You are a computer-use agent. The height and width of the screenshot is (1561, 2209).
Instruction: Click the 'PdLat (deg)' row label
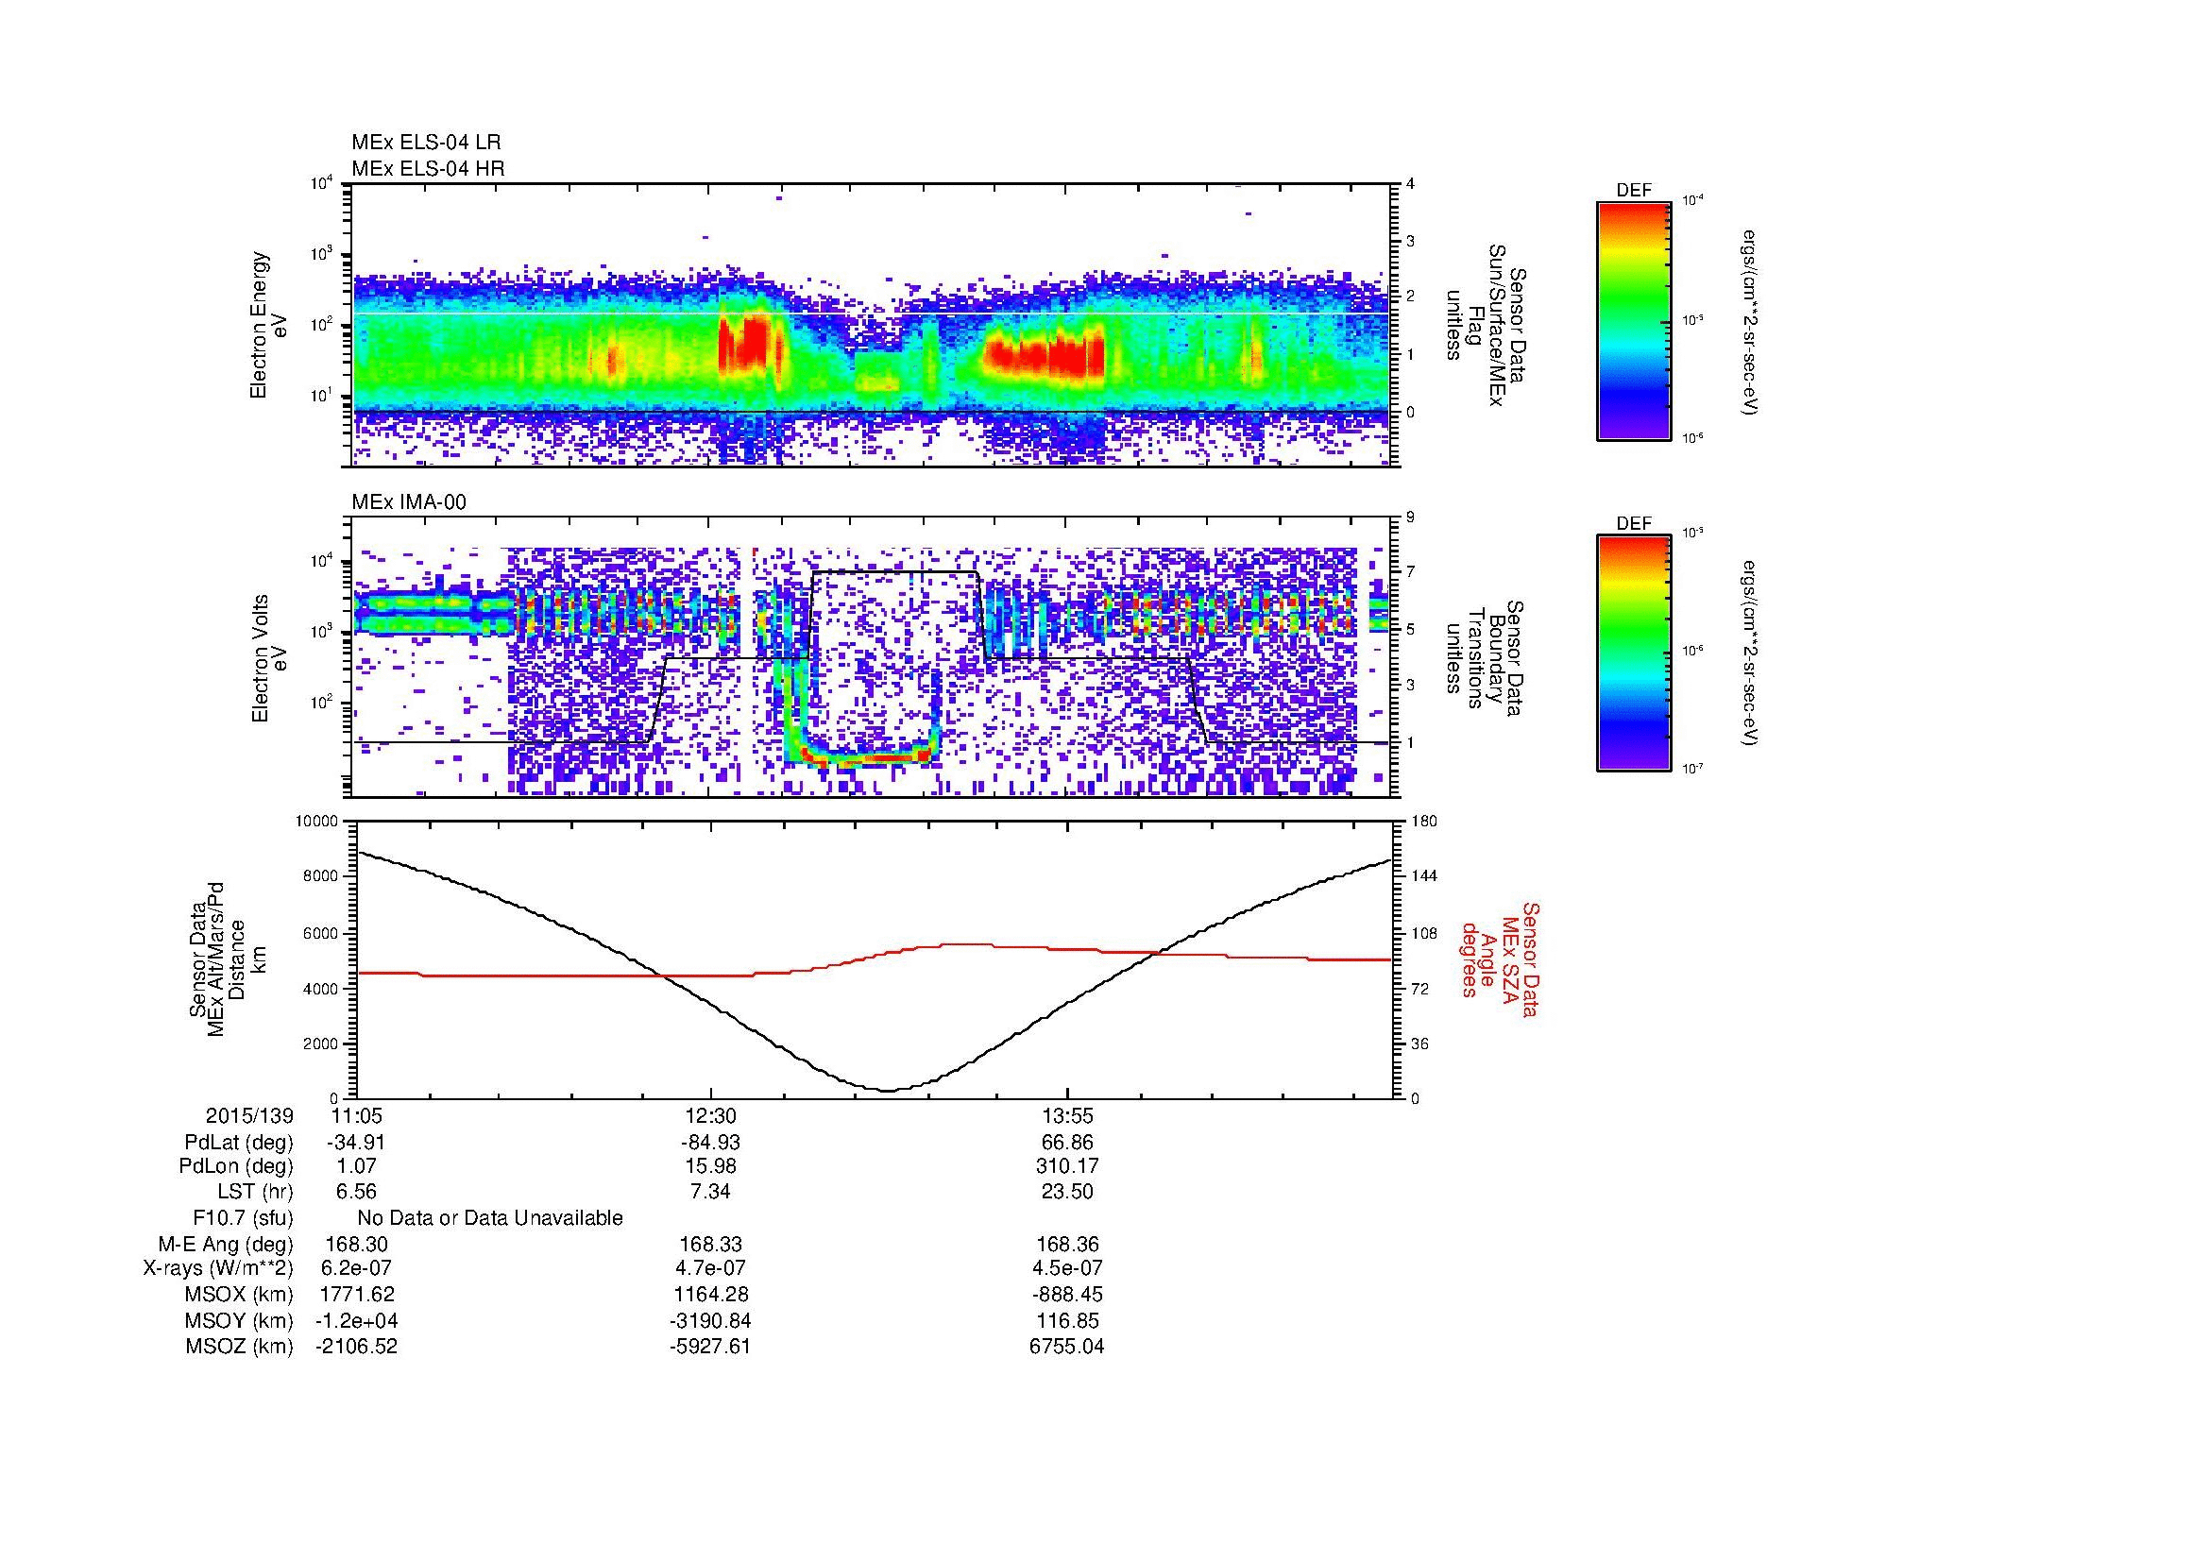pyautogui.click(x=239, y=1143)
